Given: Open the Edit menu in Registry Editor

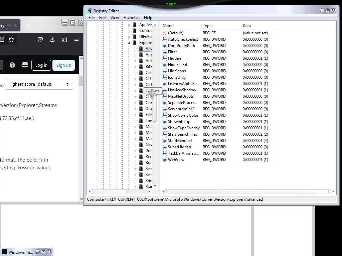Looking at the screenshot, I should pyautogui.click(x=102, y=18).
